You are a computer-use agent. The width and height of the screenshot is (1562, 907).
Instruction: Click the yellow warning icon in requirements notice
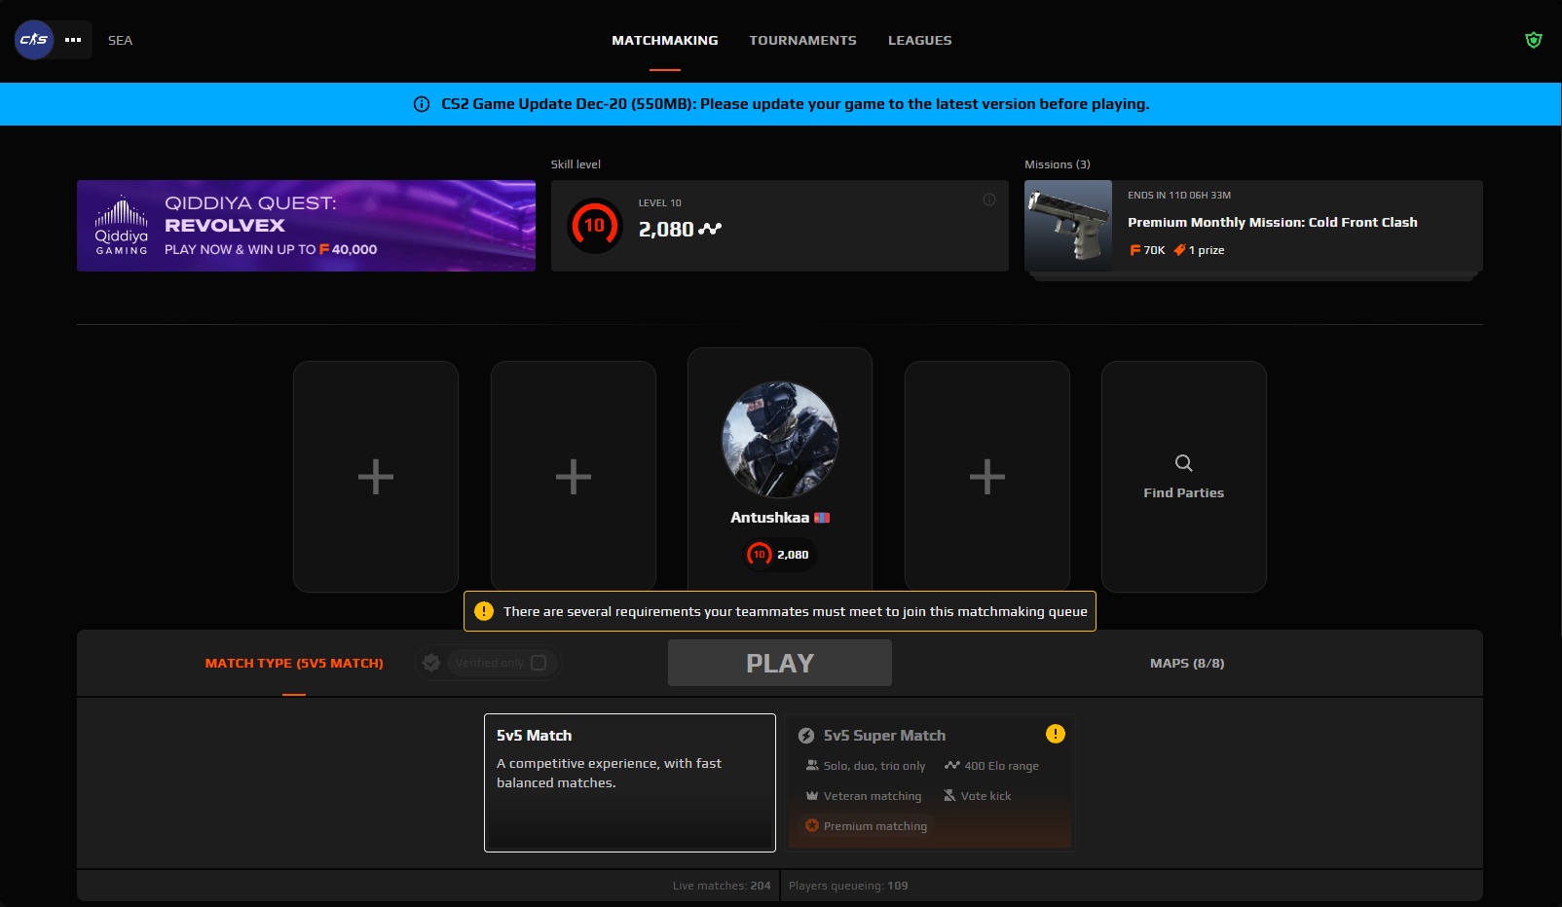tap(484, 611)
